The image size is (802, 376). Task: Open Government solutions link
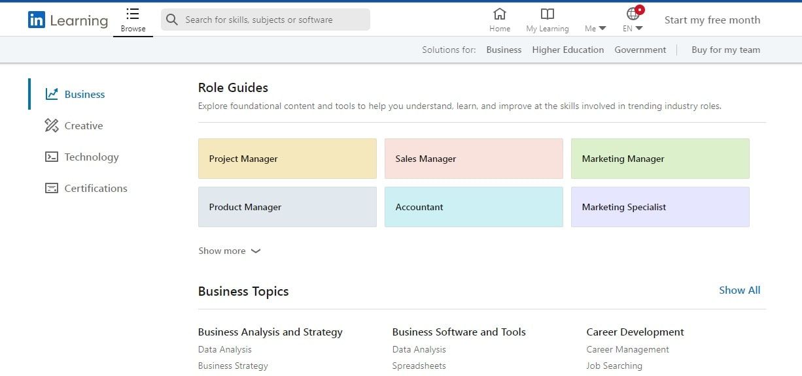point(640,50)
